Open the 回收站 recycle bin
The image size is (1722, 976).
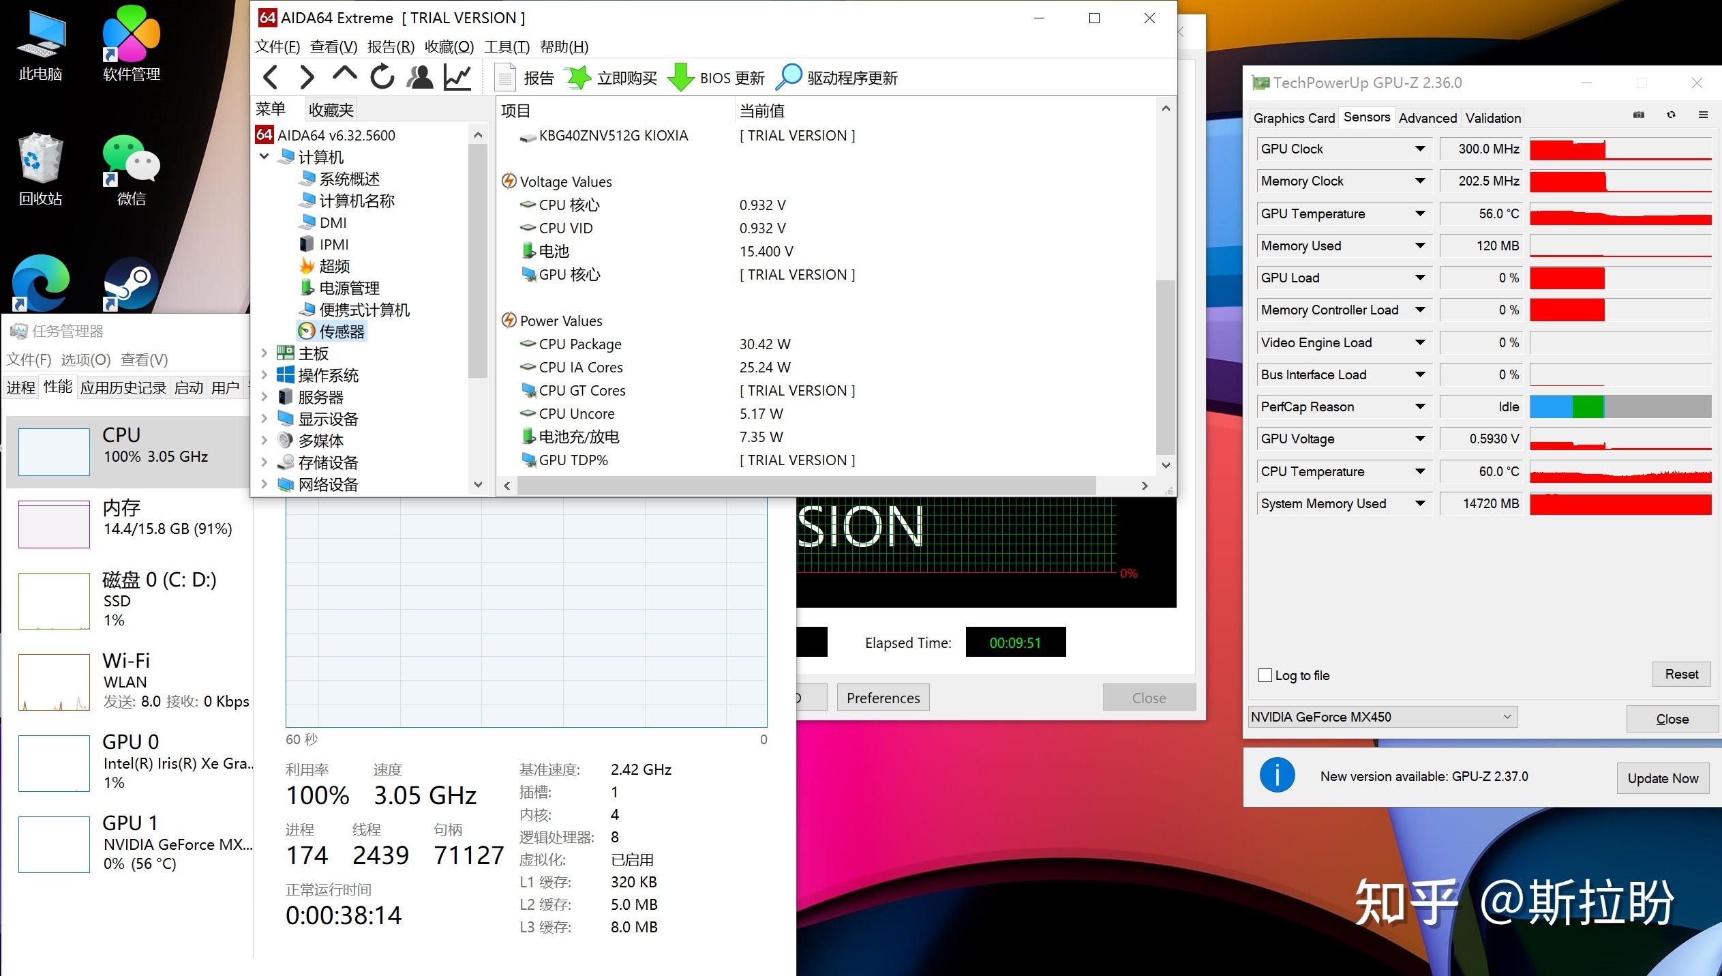[x=41, y=170]
